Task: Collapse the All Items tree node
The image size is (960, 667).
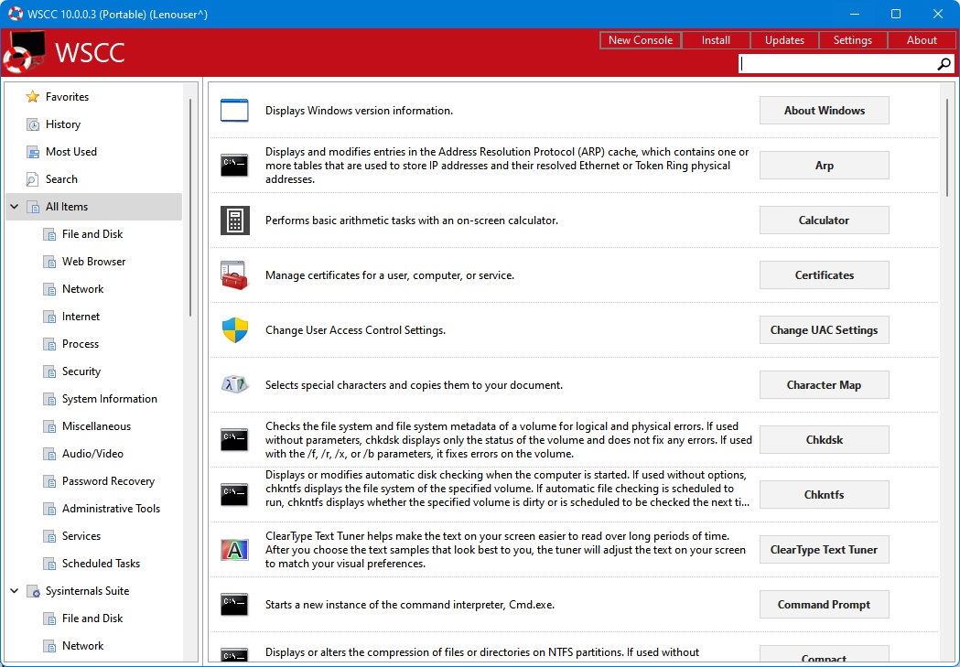Action: pos(14,207)
